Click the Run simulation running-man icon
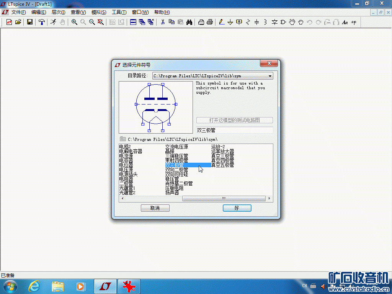392x294 pixels. [53, 22]
